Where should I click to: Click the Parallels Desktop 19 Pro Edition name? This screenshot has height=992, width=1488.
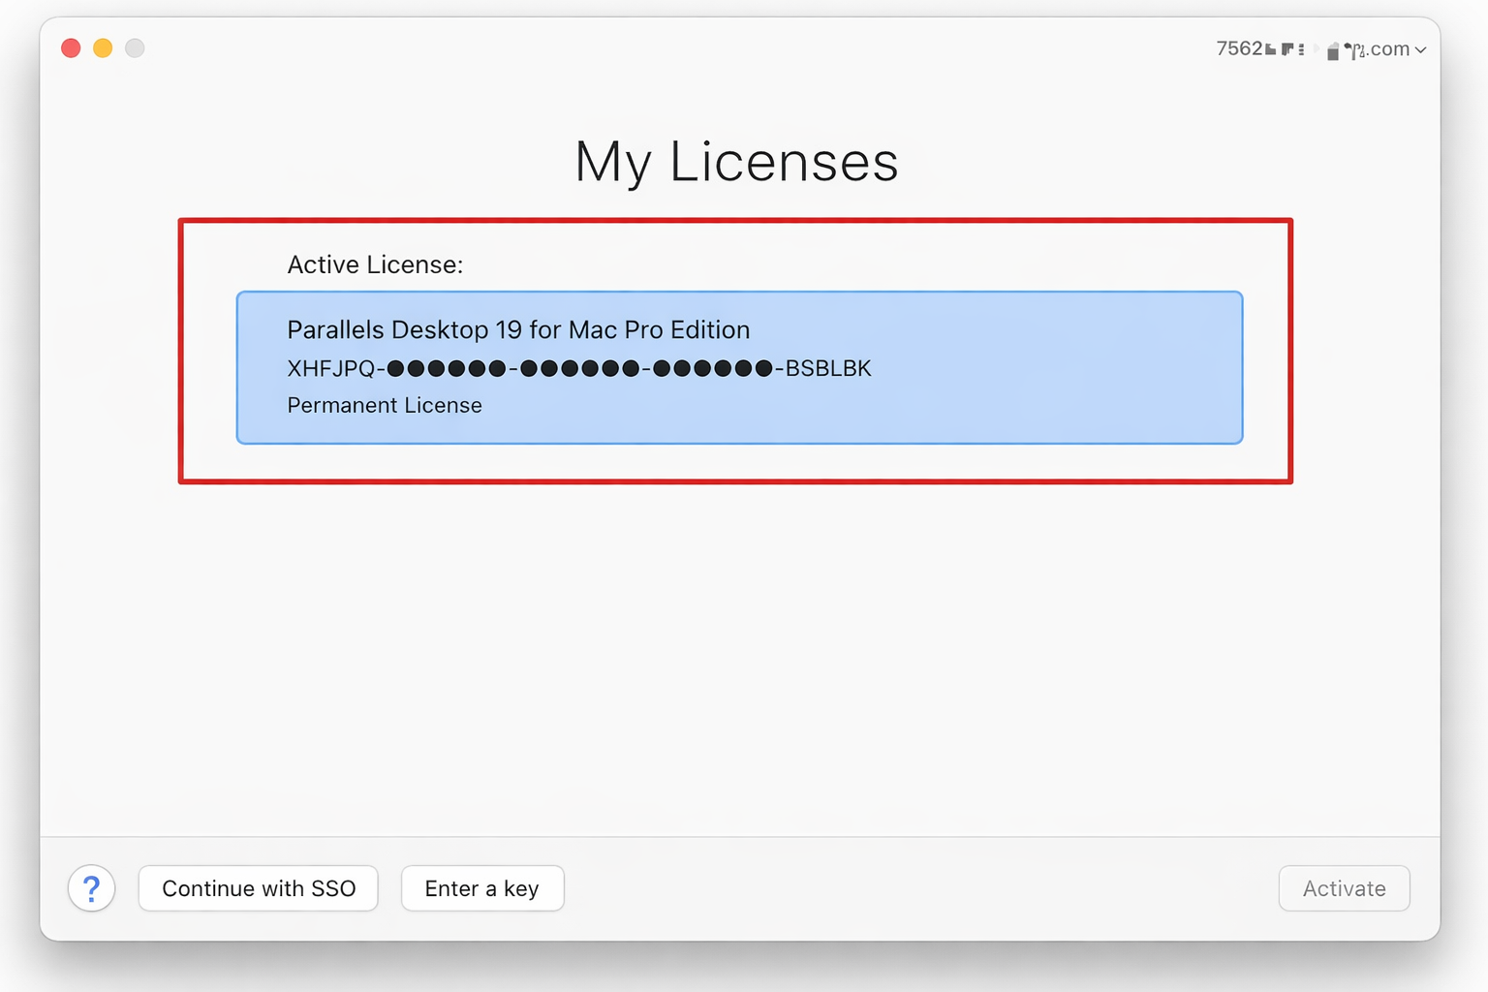pyautogui.click(x=518, y=330)
